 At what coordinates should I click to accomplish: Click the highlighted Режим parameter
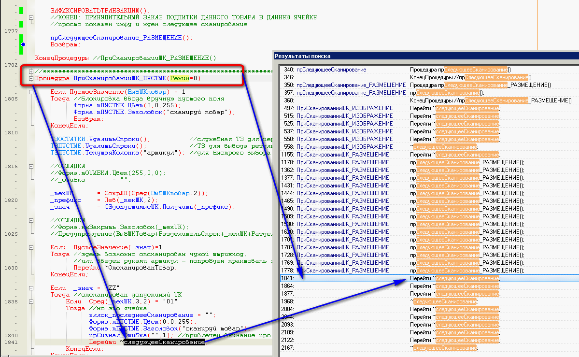click(178, 78)
